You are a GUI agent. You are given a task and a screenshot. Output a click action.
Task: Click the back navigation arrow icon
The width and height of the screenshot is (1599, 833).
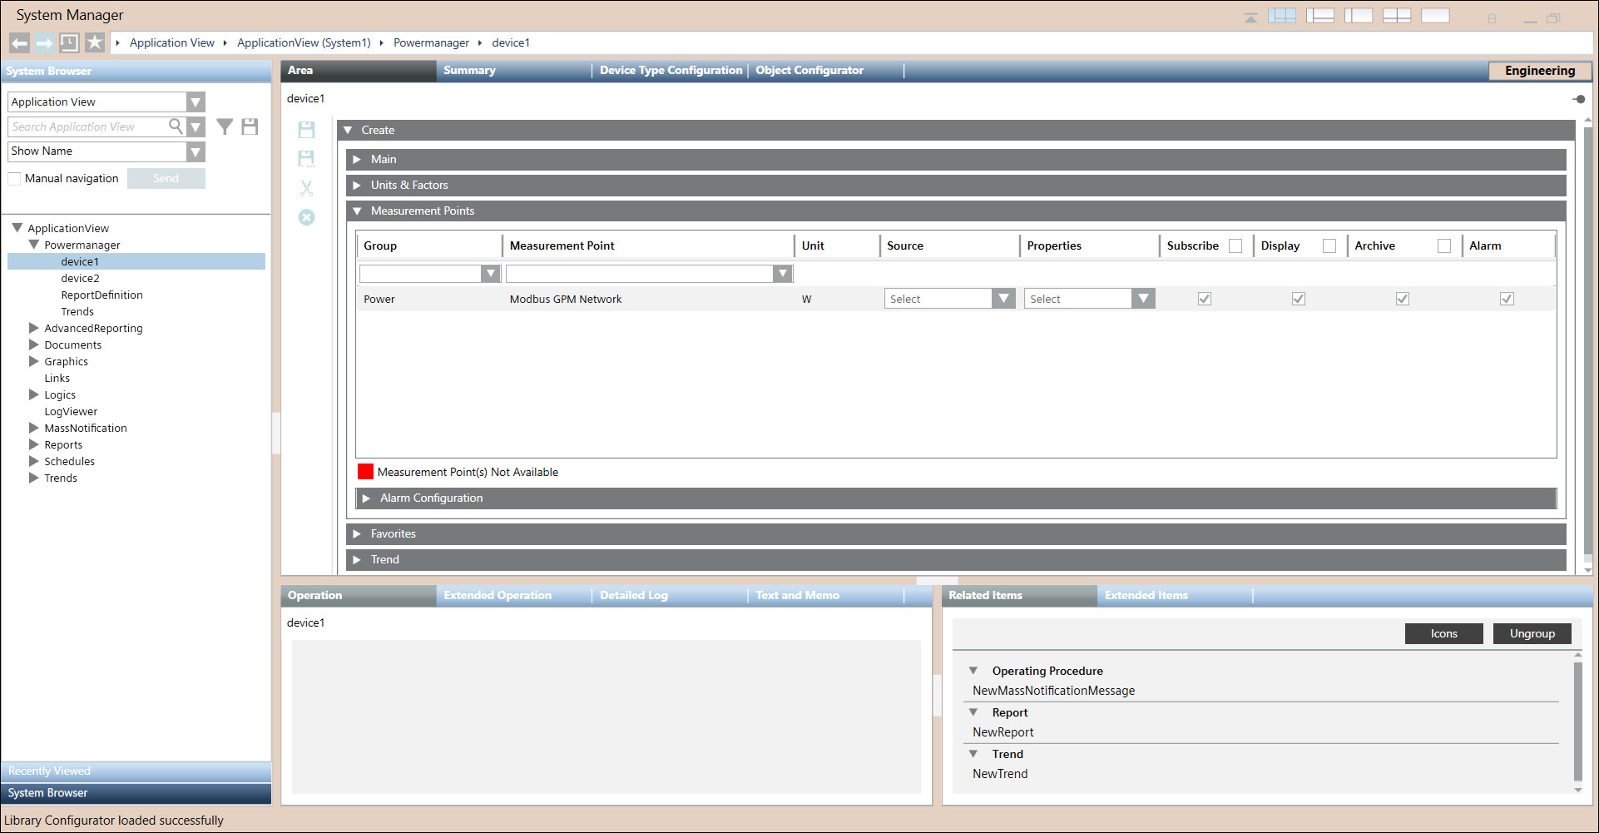[20, 43]
